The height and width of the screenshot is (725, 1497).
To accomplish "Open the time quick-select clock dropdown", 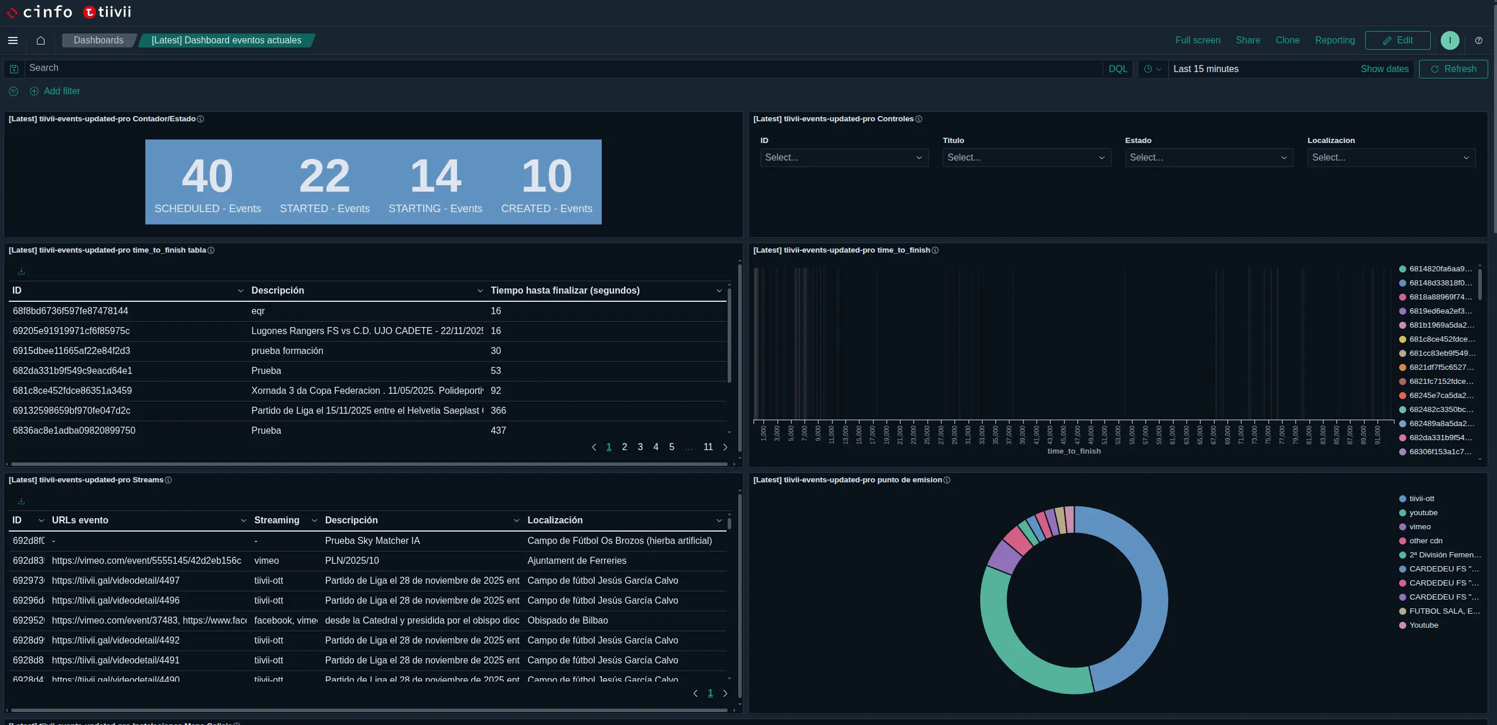I will (x=1152, y=69).
